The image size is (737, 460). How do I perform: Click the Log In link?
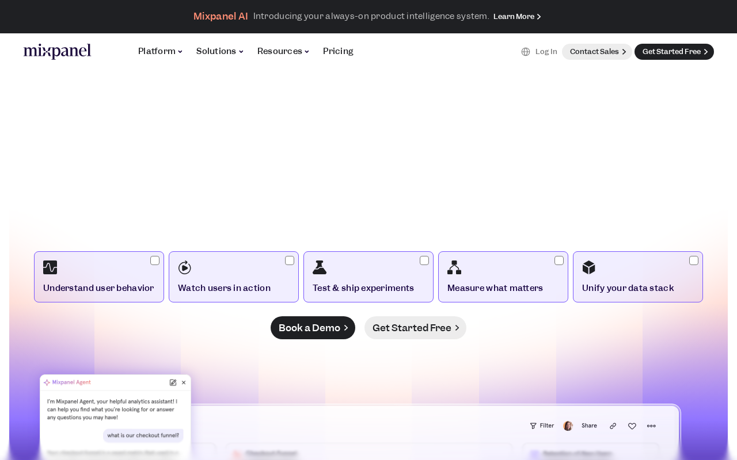546,52
